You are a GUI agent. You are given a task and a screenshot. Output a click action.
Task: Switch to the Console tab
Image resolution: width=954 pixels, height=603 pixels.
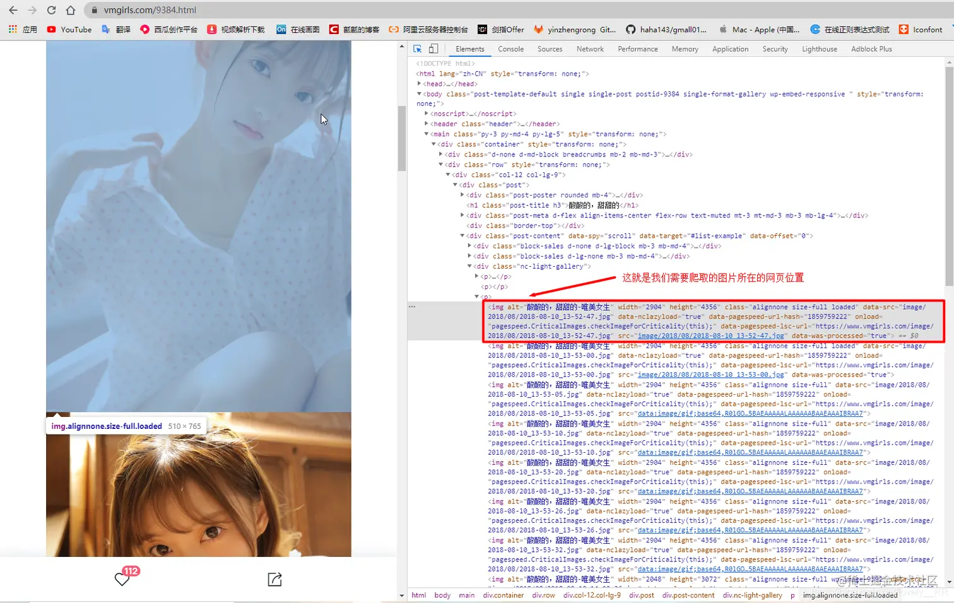(510, 49)
